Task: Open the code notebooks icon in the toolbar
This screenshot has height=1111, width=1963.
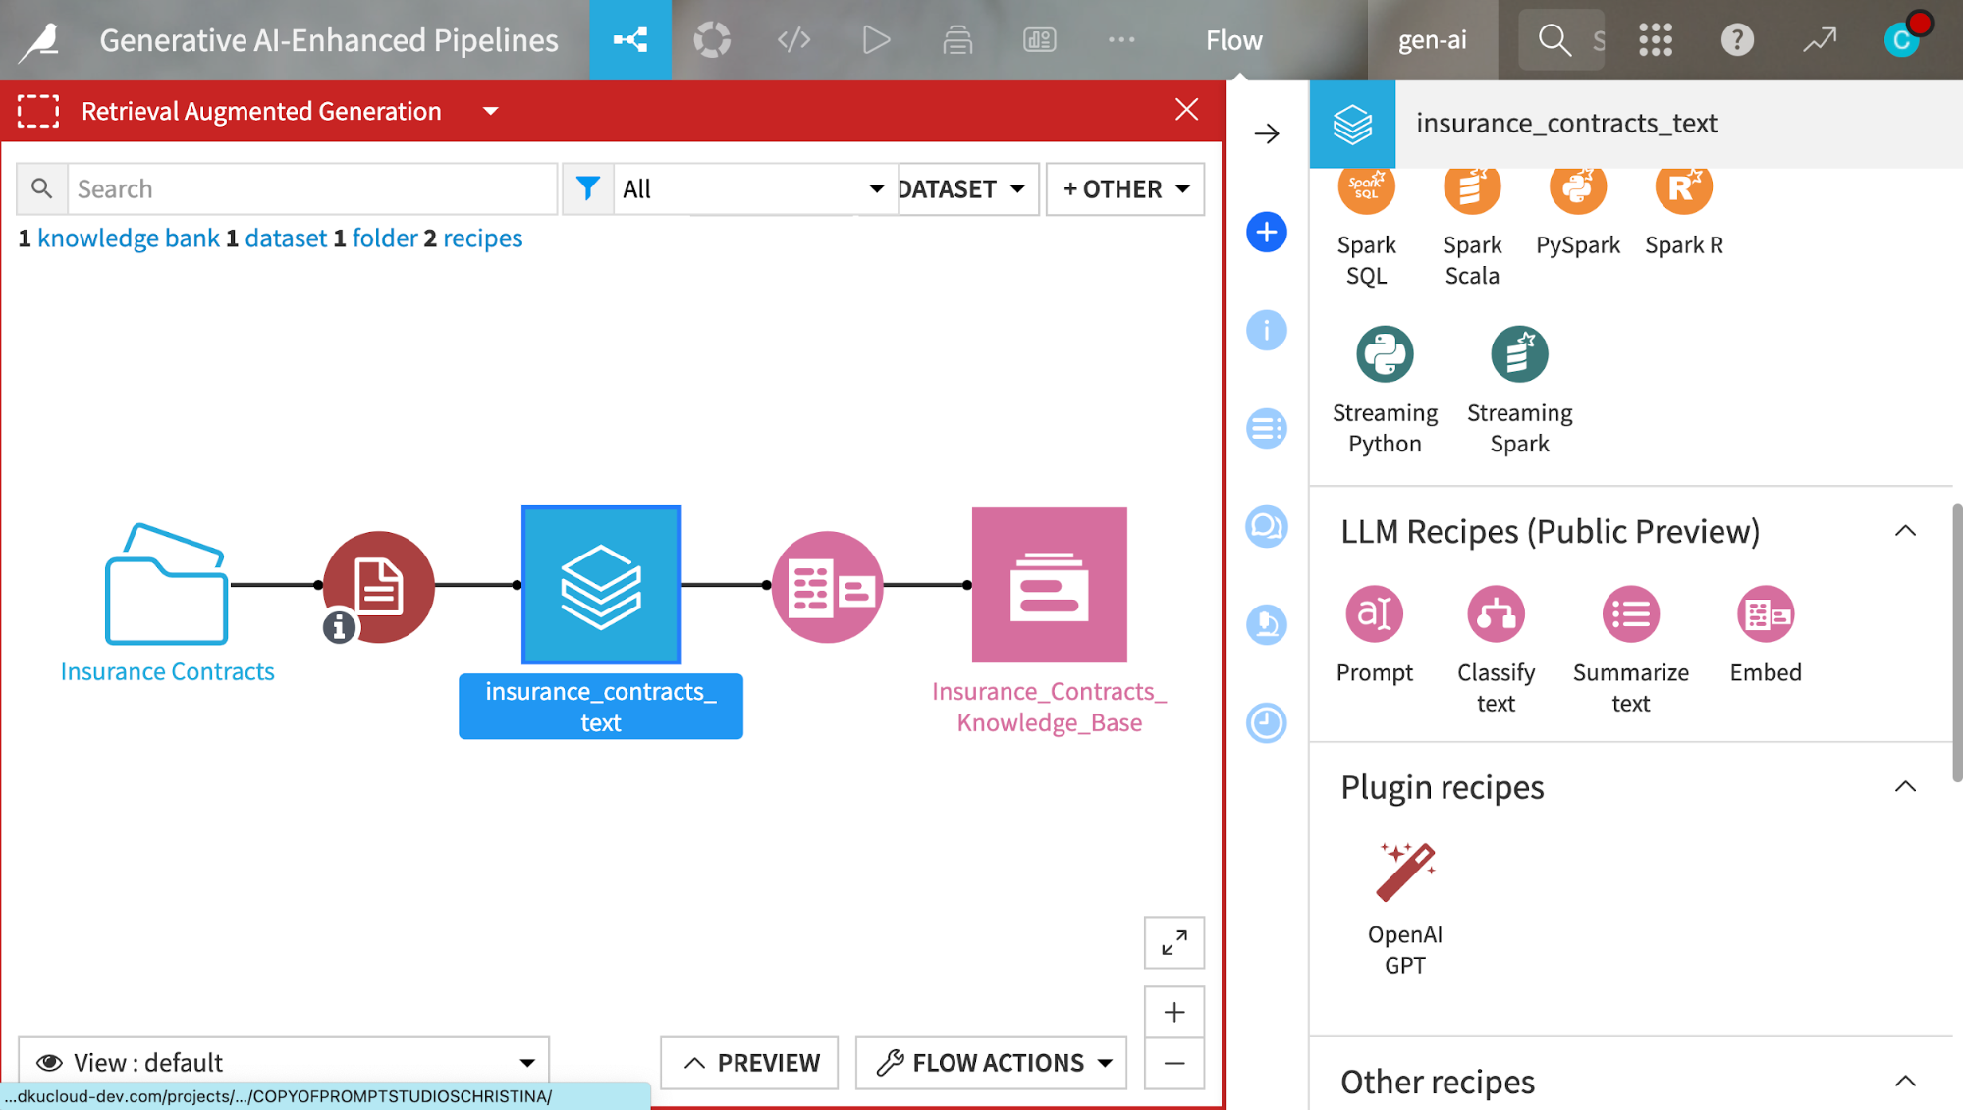Action: point(793,40)
